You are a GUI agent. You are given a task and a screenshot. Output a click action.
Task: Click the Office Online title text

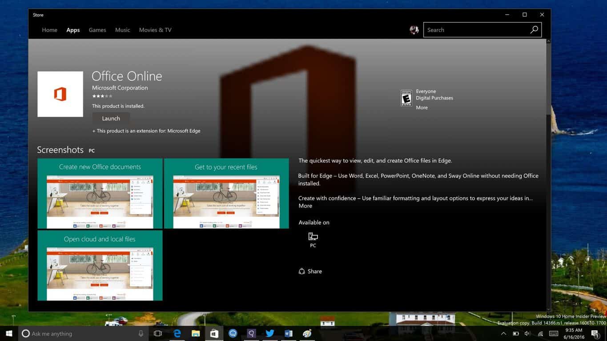127,76
